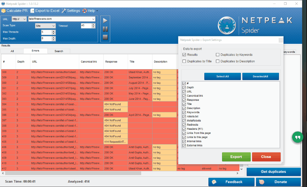Select the 'September 2014' title cell

[140, 77]
